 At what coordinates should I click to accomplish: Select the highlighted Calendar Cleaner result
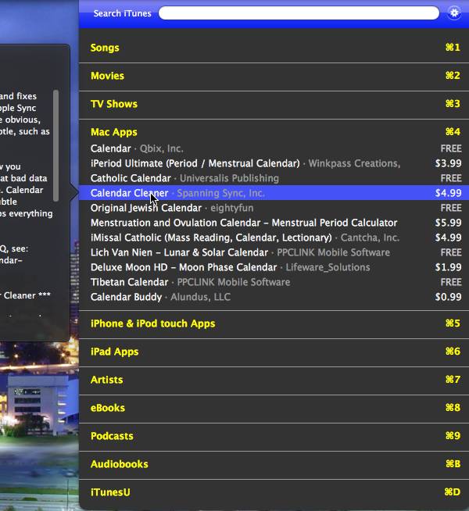point(274,193)
